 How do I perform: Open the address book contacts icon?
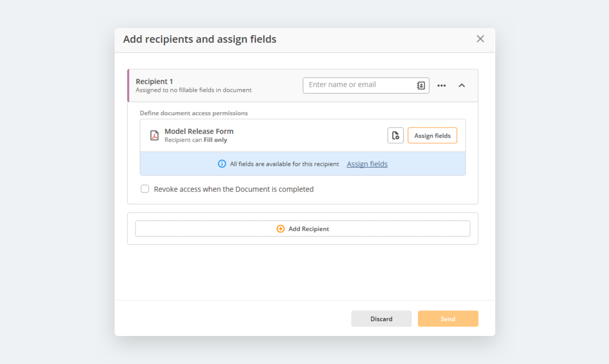421,85
